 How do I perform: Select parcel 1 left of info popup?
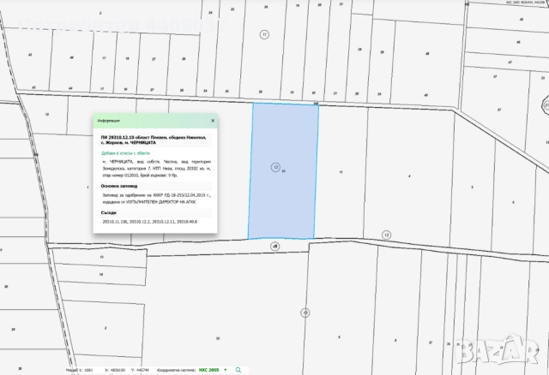pyautogui.click(x=87, y=185)
